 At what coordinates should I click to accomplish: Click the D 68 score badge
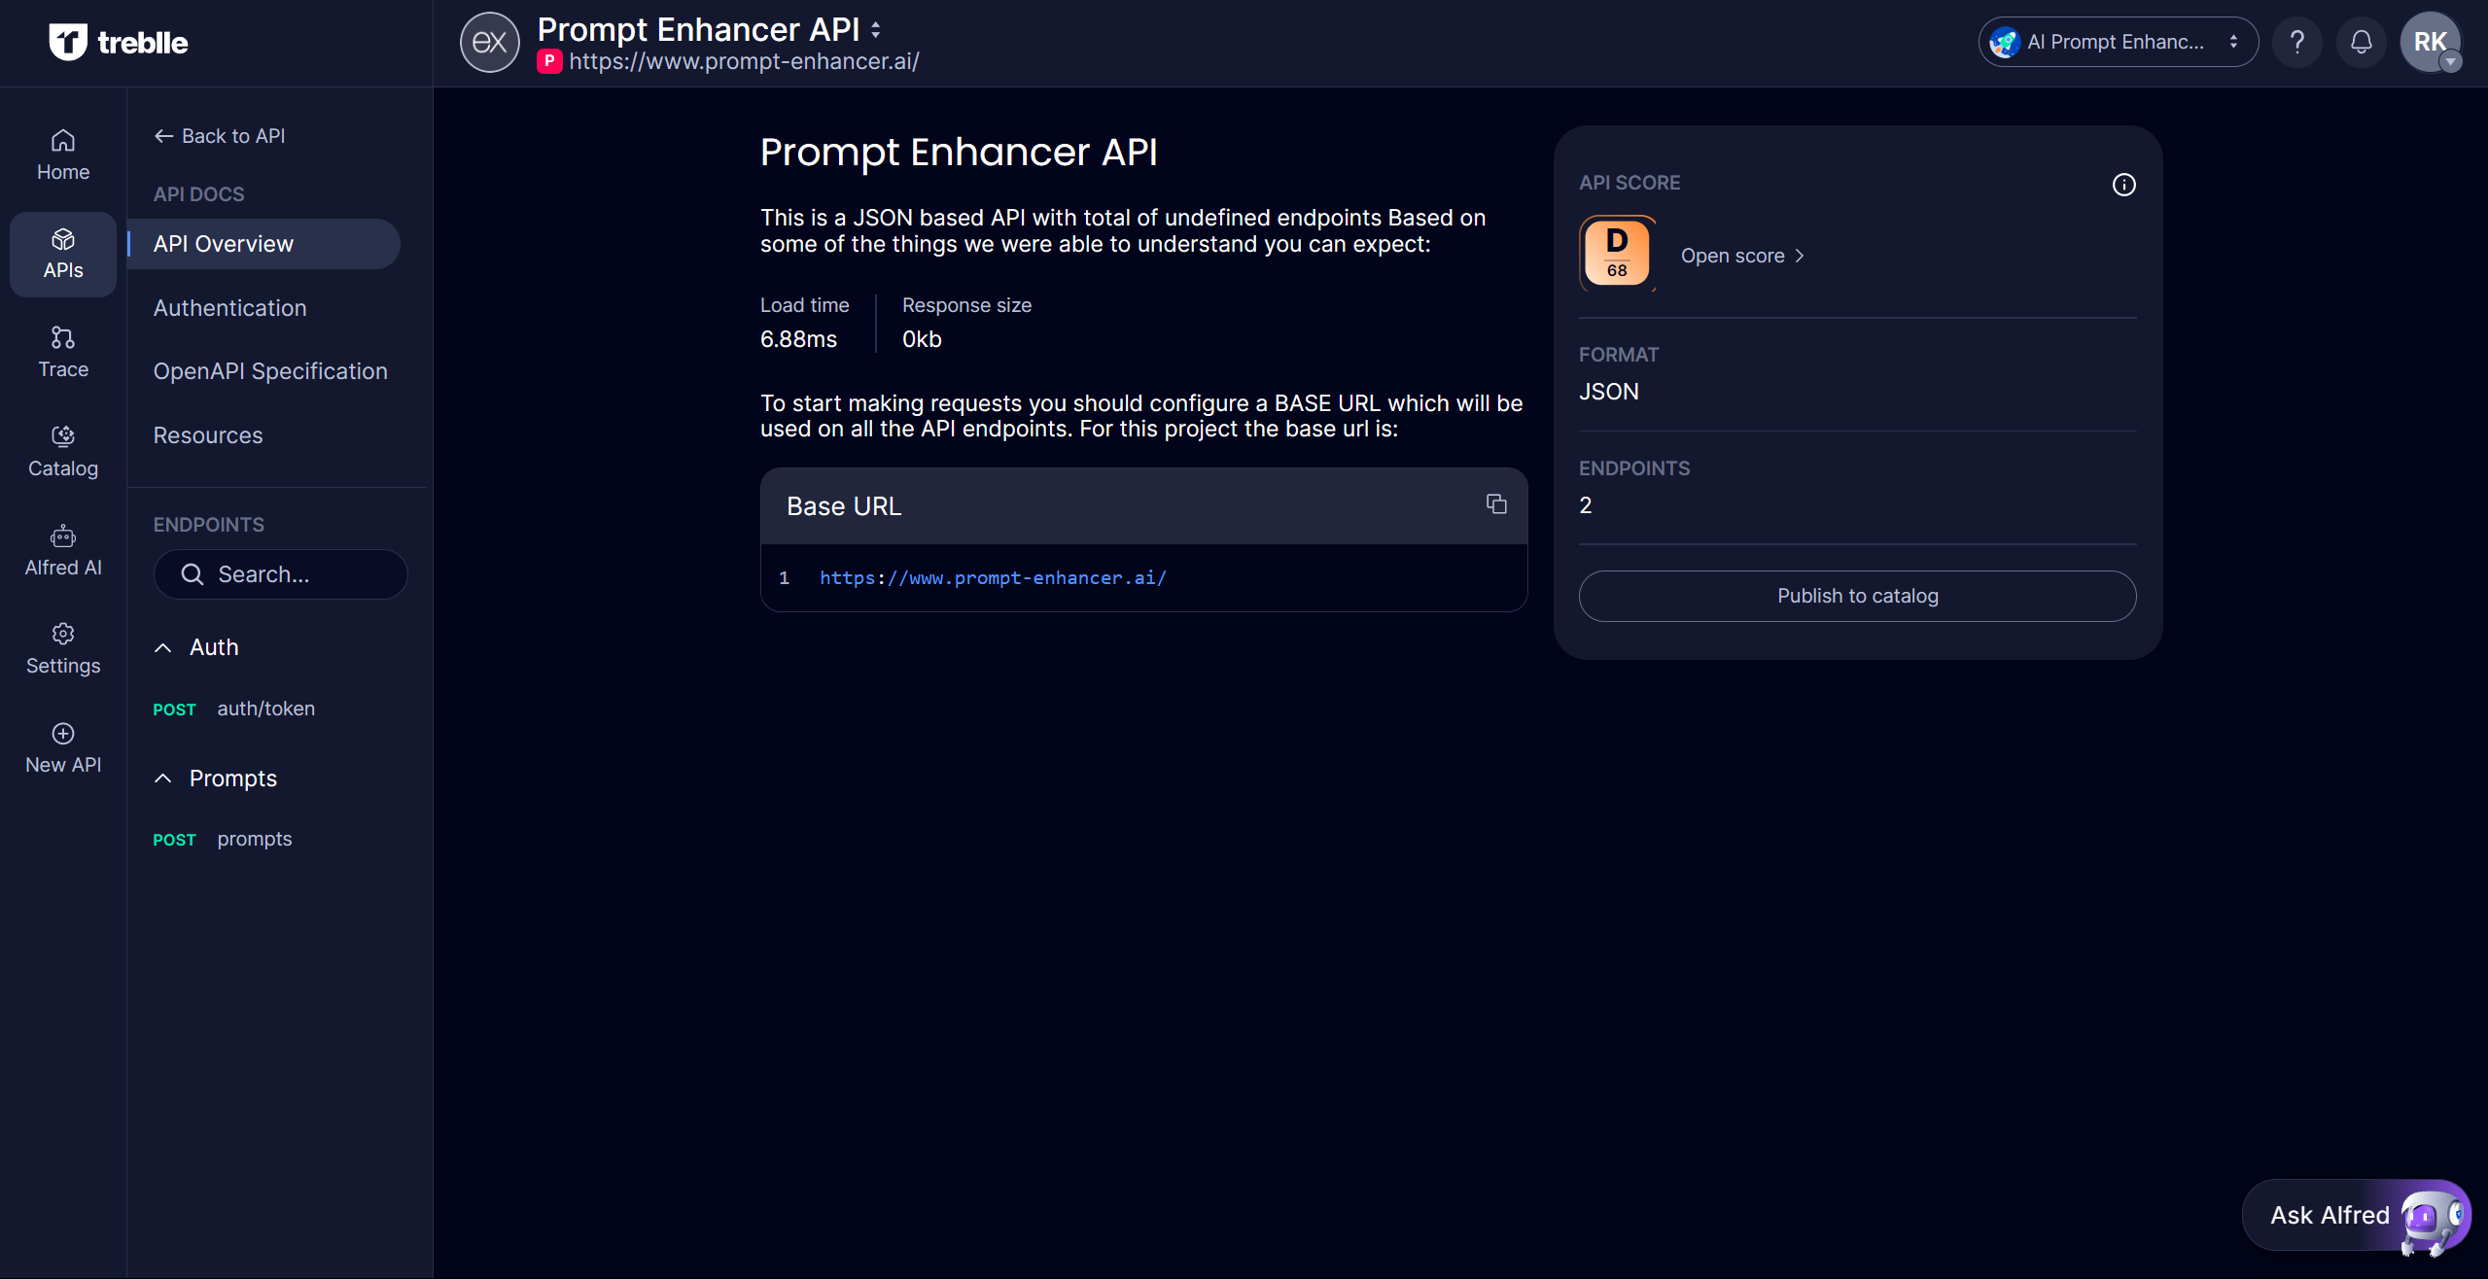(1617, 254)
